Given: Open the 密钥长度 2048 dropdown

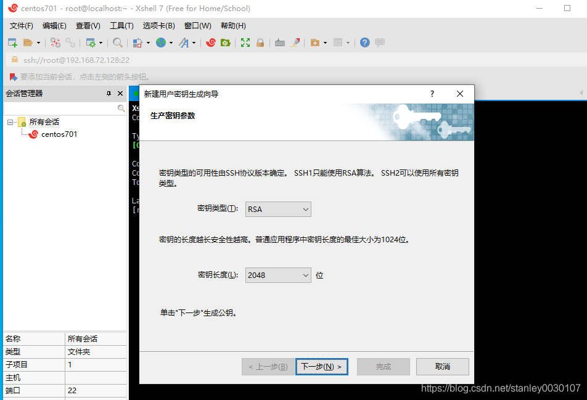Looking at the screenshot, I should pyautogui.click(x=277, y=275).
